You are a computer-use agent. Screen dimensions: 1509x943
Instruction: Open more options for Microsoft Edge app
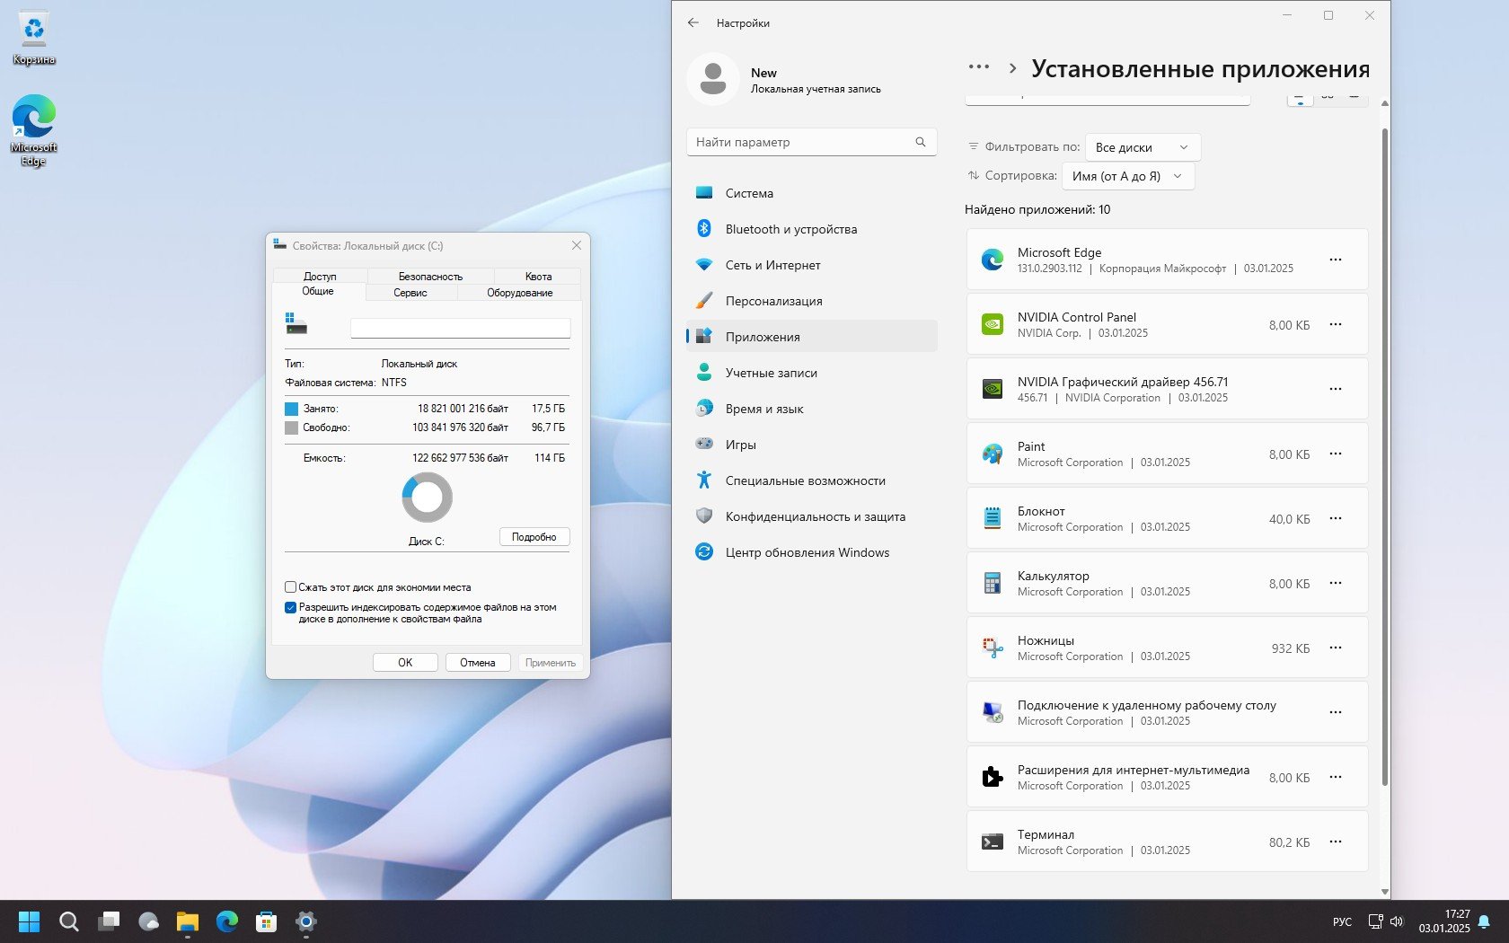[x=1335, y=260]
